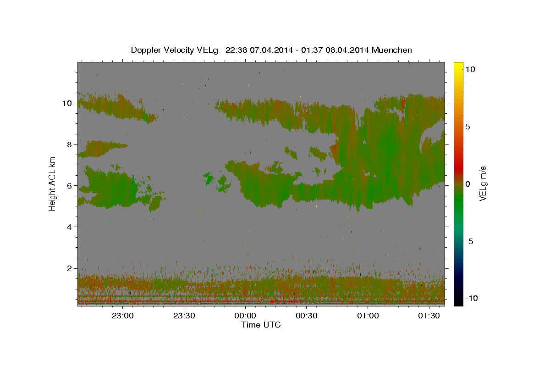
Task: Click the 'VELg m/s' colorbar label
Action: 483,183
